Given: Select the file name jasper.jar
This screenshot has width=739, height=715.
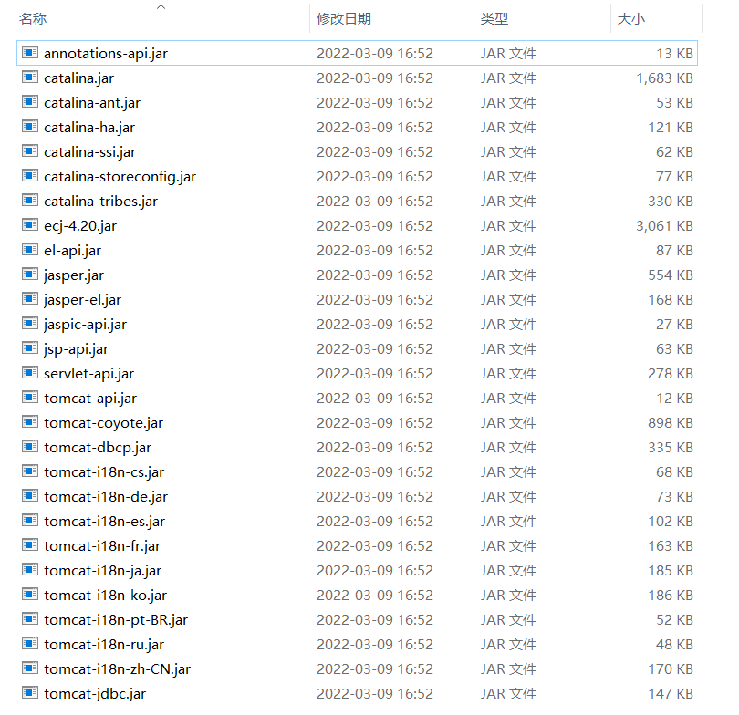Looking at the screenshot, I should [x=74, y=275].
